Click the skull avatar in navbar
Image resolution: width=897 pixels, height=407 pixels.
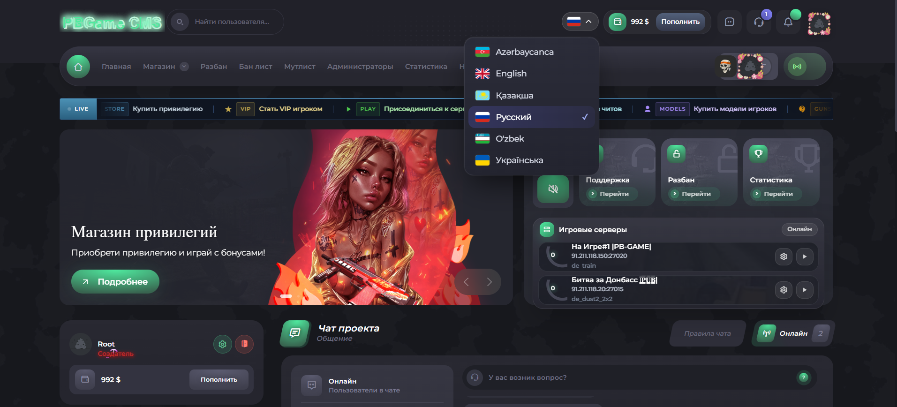726,67
